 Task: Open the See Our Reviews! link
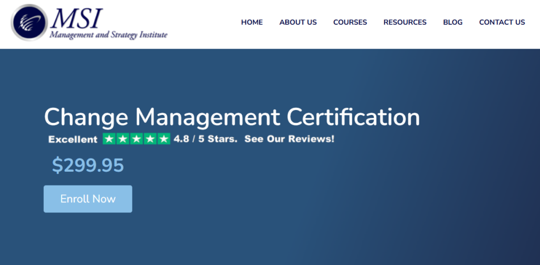290,139
